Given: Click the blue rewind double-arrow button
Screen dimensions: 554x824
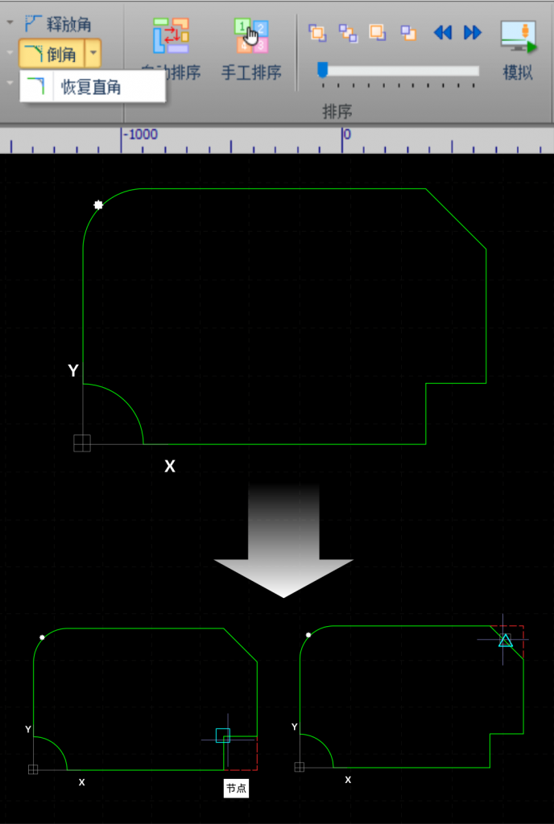Looking at the screenshot, I should [x=443, y=32].
